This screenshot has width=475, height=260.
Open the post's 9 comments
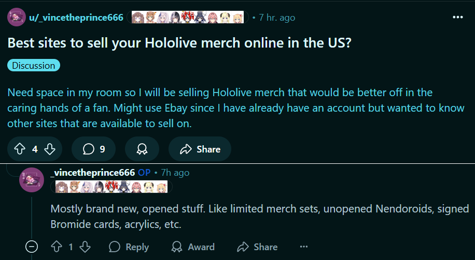94,149
